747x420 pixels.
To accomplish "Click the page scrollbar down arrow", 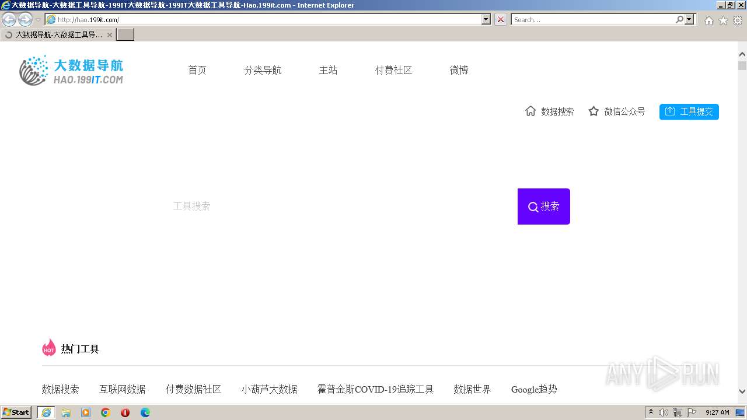I will (x=742, y=391).
